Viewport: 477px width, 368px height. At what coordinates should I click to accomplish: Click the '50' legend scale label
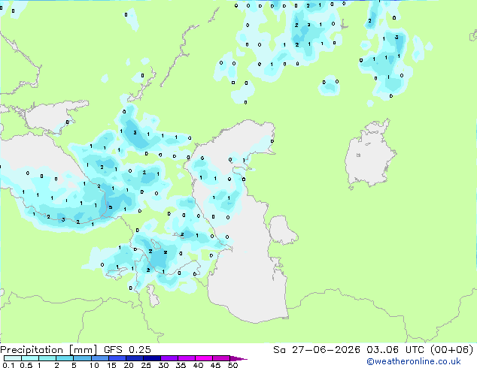[x=232, y=365]
